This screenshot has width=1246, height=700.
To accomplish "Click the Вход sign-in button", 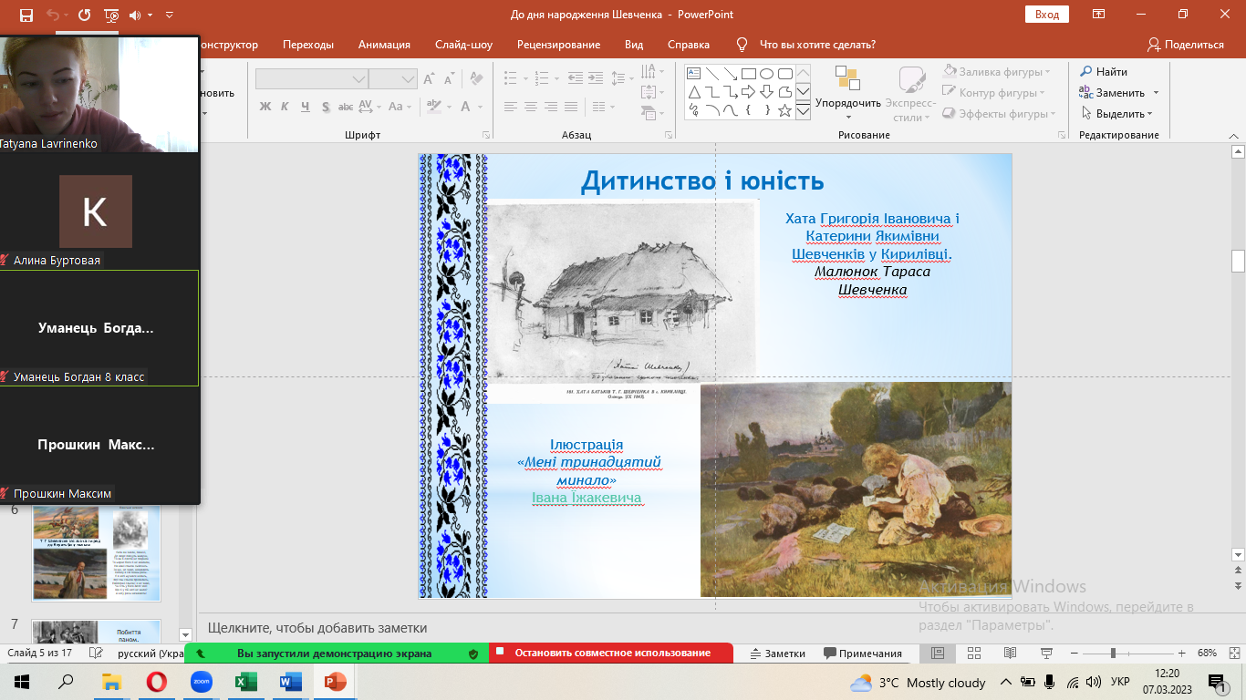I will (1047, 15).
